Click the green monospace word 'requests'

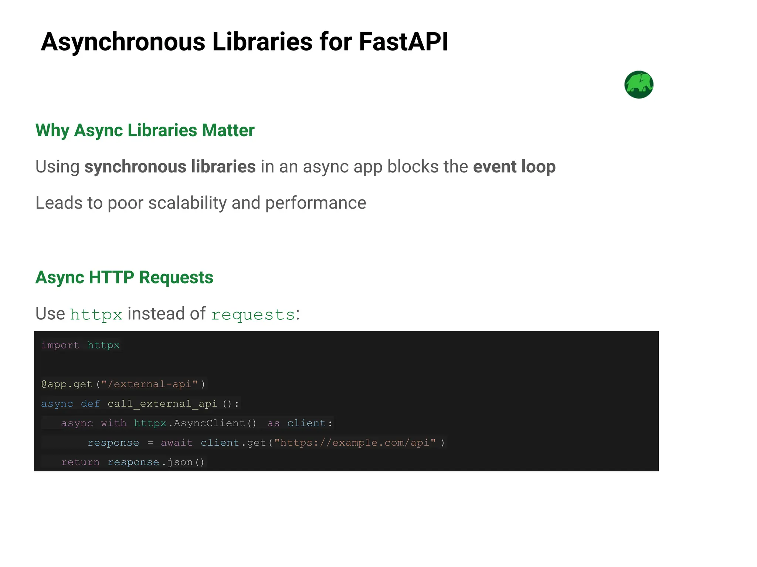[253, 315]
